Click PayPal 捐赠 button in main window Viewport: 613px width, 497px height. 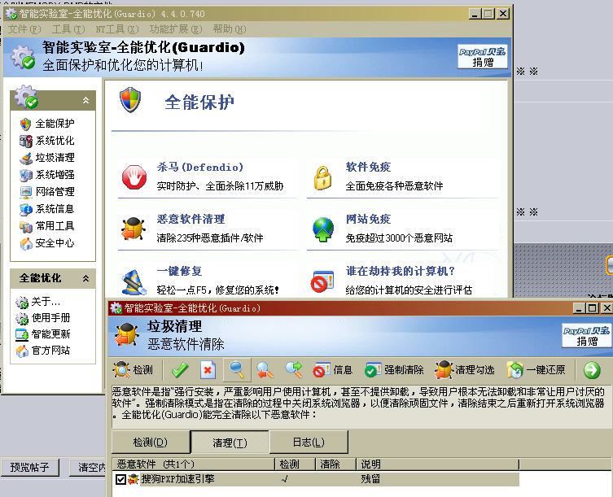pos(483,57)
